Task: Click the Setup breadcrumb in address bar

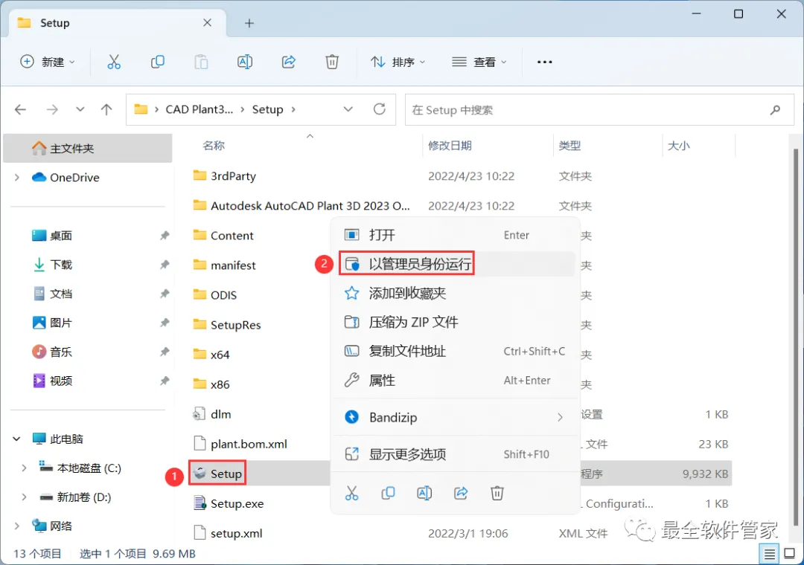Action: click(x=268, y=109)
